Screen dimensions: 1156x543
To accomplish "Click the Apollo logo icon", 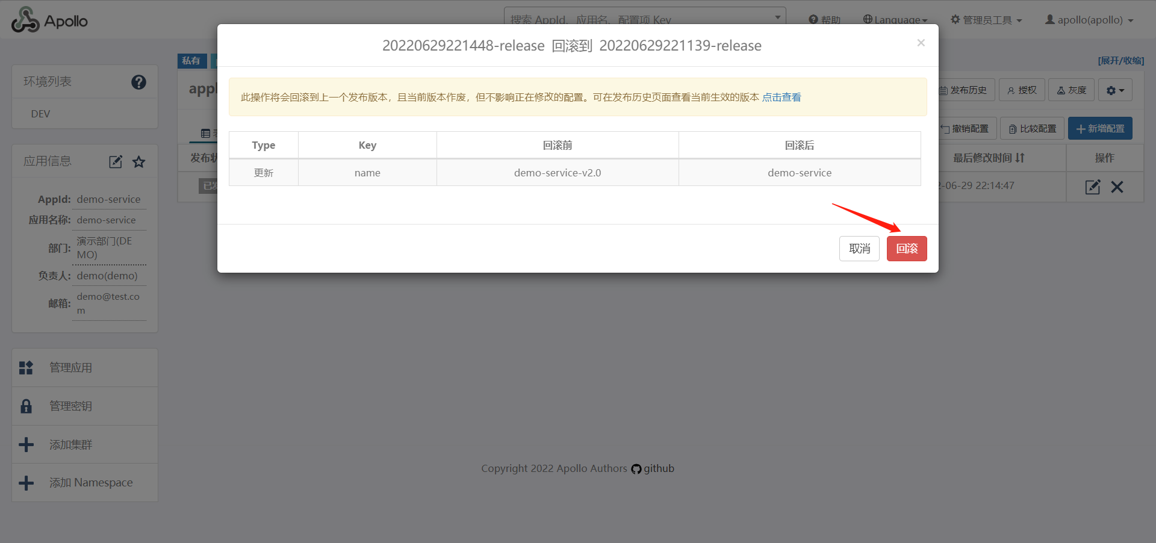I will [25, 20].
